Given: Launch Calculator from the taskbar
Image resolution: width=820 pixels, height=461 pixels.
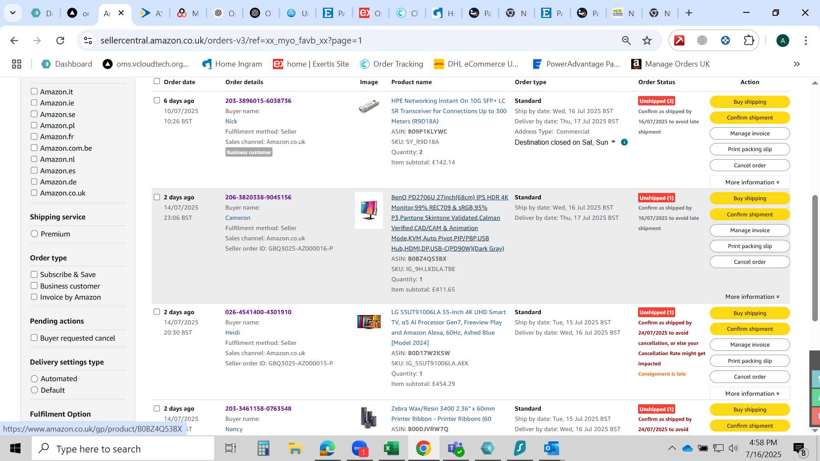Looking at the screenshot, I should click(x=263, y=449).
